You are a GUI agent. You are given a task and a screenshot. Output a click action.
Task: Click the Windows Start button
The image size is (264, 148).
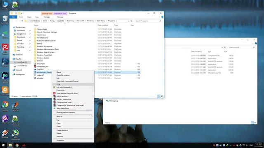click(3, 145)
